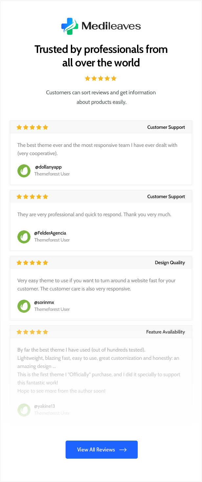Click the star rating on @sorinmx's review
Viewport: 202px width, 482px height.
tap(32, 263)
